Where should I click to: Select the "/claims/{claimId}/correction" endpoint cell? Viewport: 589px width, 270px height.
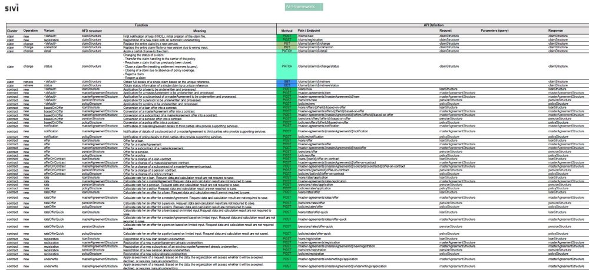tap(368, 47)
